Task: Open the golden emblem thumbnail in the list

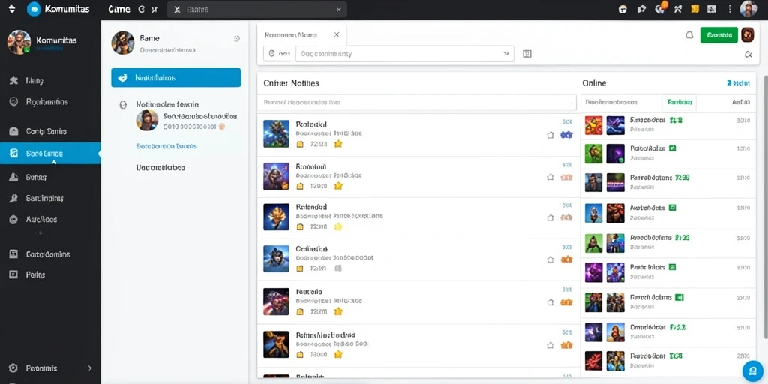Action: click(x=276, y=217)
